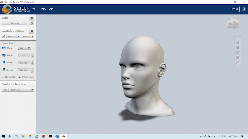Open the notification center icon
Viewport: 248px width, 139px height.
tap(242, 136)
